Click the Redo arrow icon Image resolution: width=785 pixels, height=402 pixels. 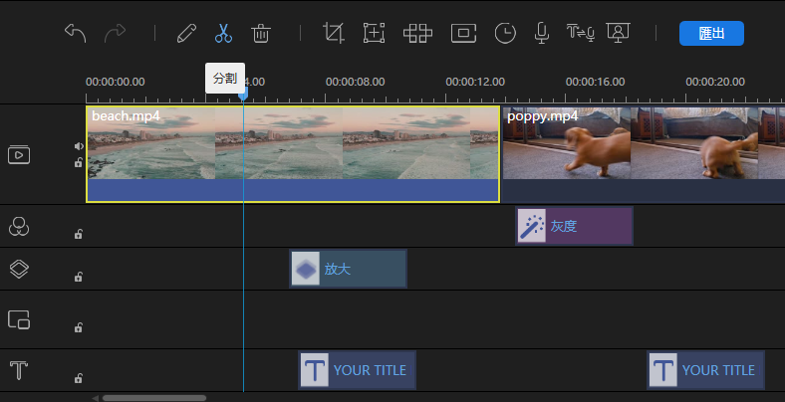coord(116,34)
